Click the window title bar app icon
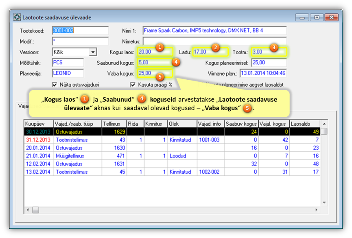This screenshot has width=352, height=238. click(x=17, y=17)
